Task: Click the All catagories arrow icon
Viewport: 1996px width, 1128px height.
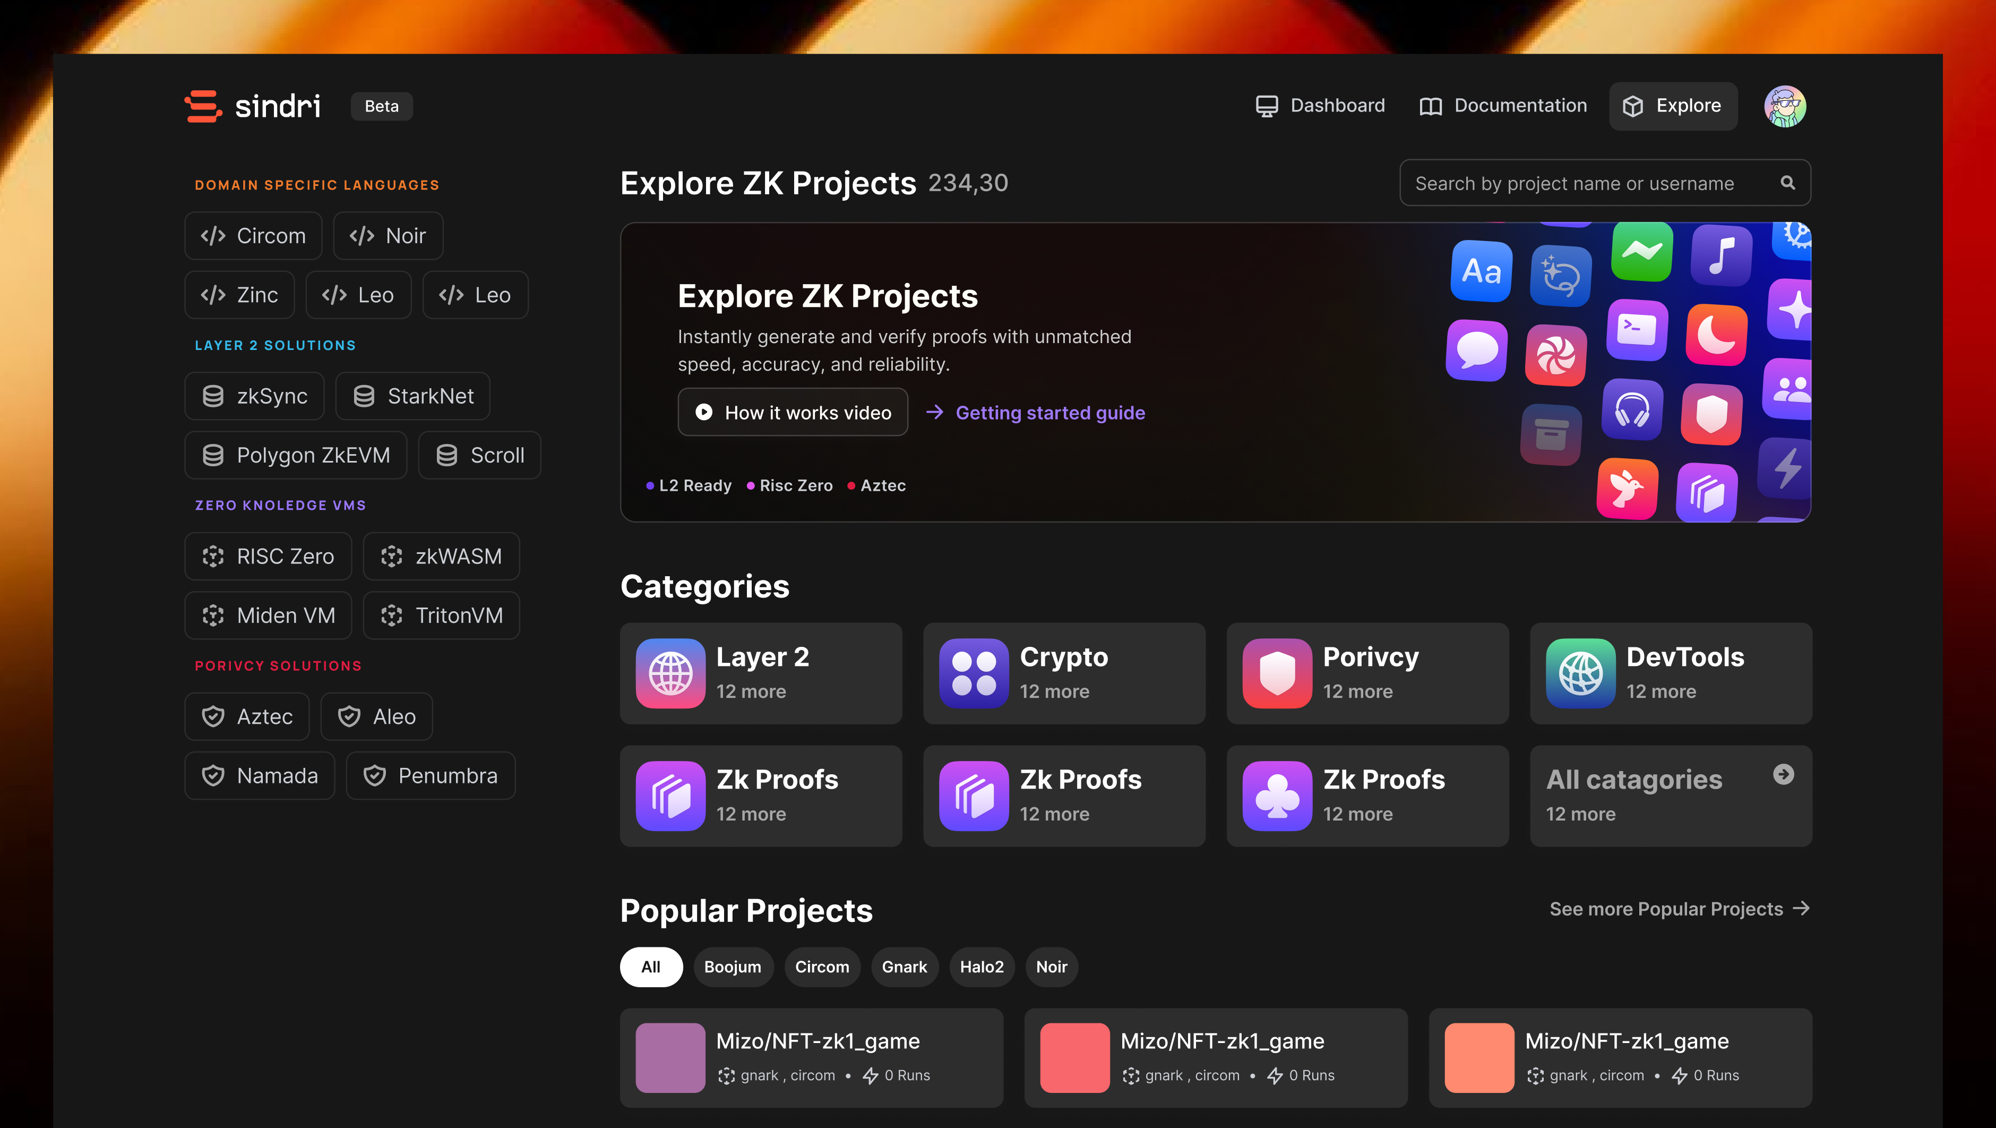Action: click(1783, 774)
